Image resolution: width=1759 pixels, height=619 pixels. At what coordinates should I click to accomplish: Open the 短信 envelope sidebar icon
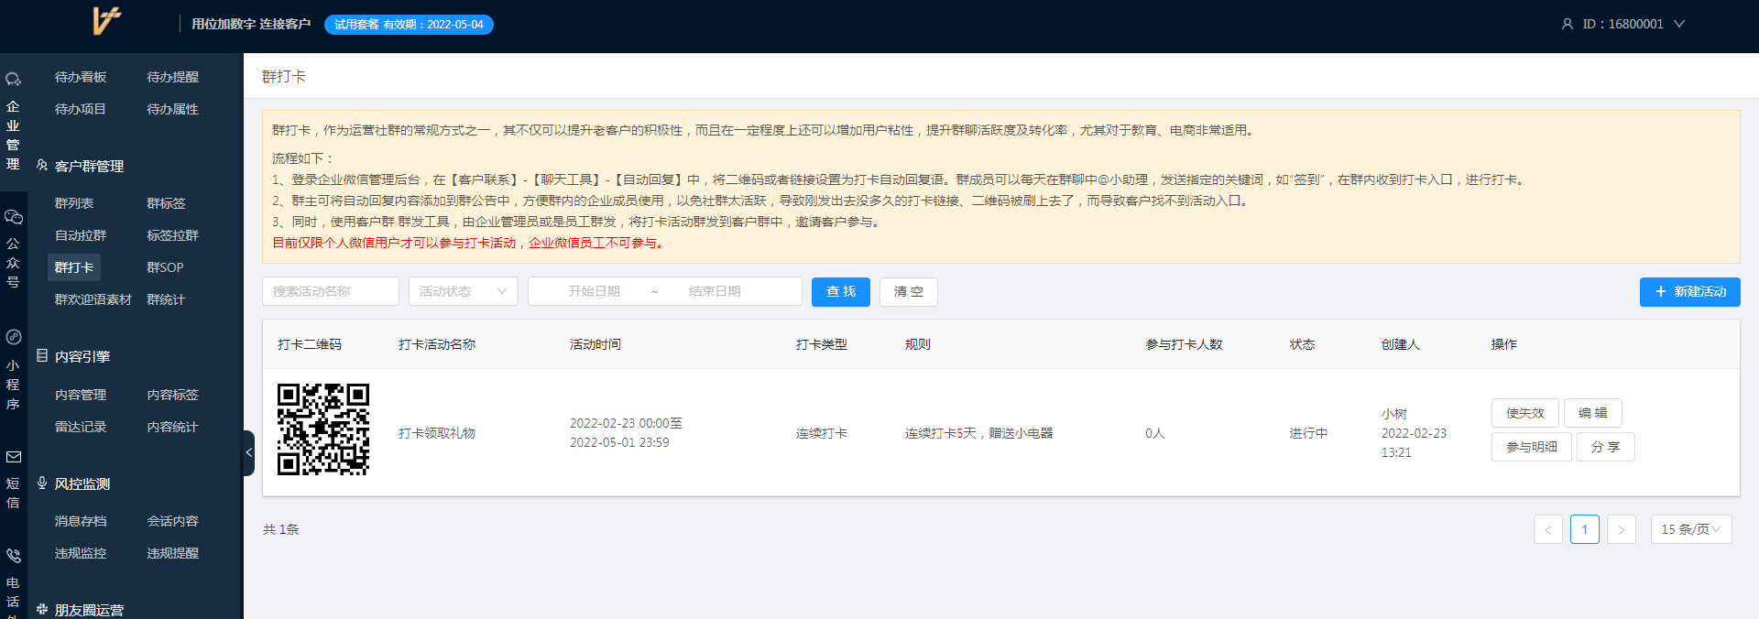tap(13, 457)
